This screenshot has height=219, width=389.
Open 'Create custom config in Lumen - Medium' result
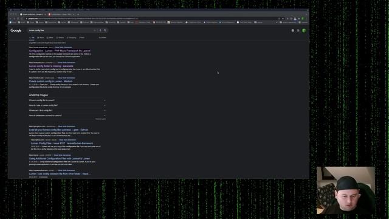point(50,81)
